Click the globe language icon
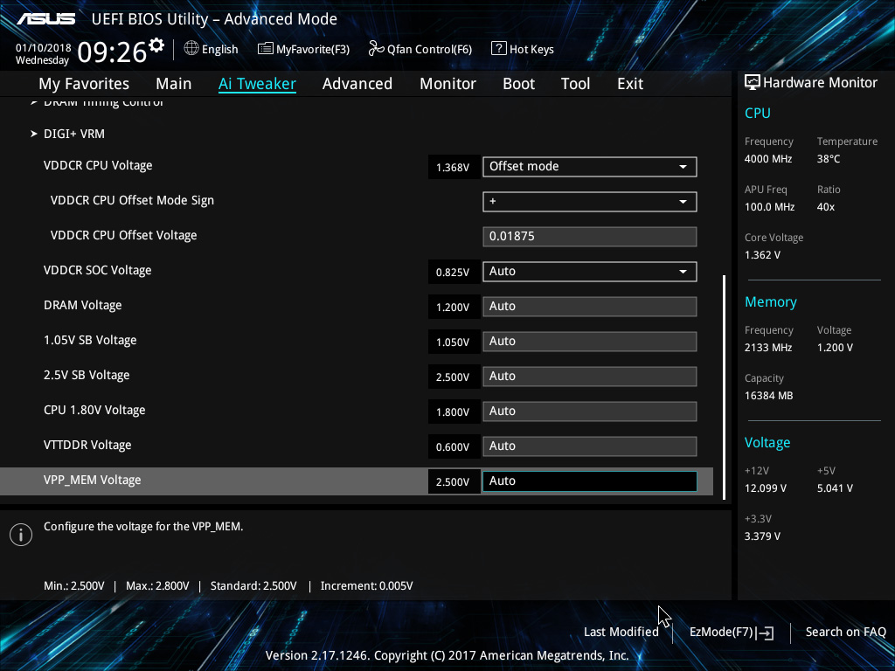The image size is (895, 671). [191, 49]
